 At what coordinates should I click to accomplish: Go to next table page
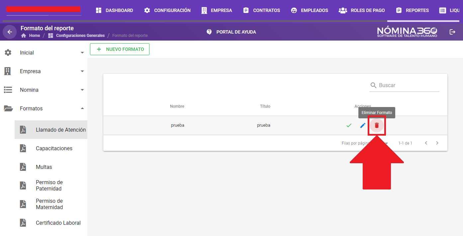point(437,143)
